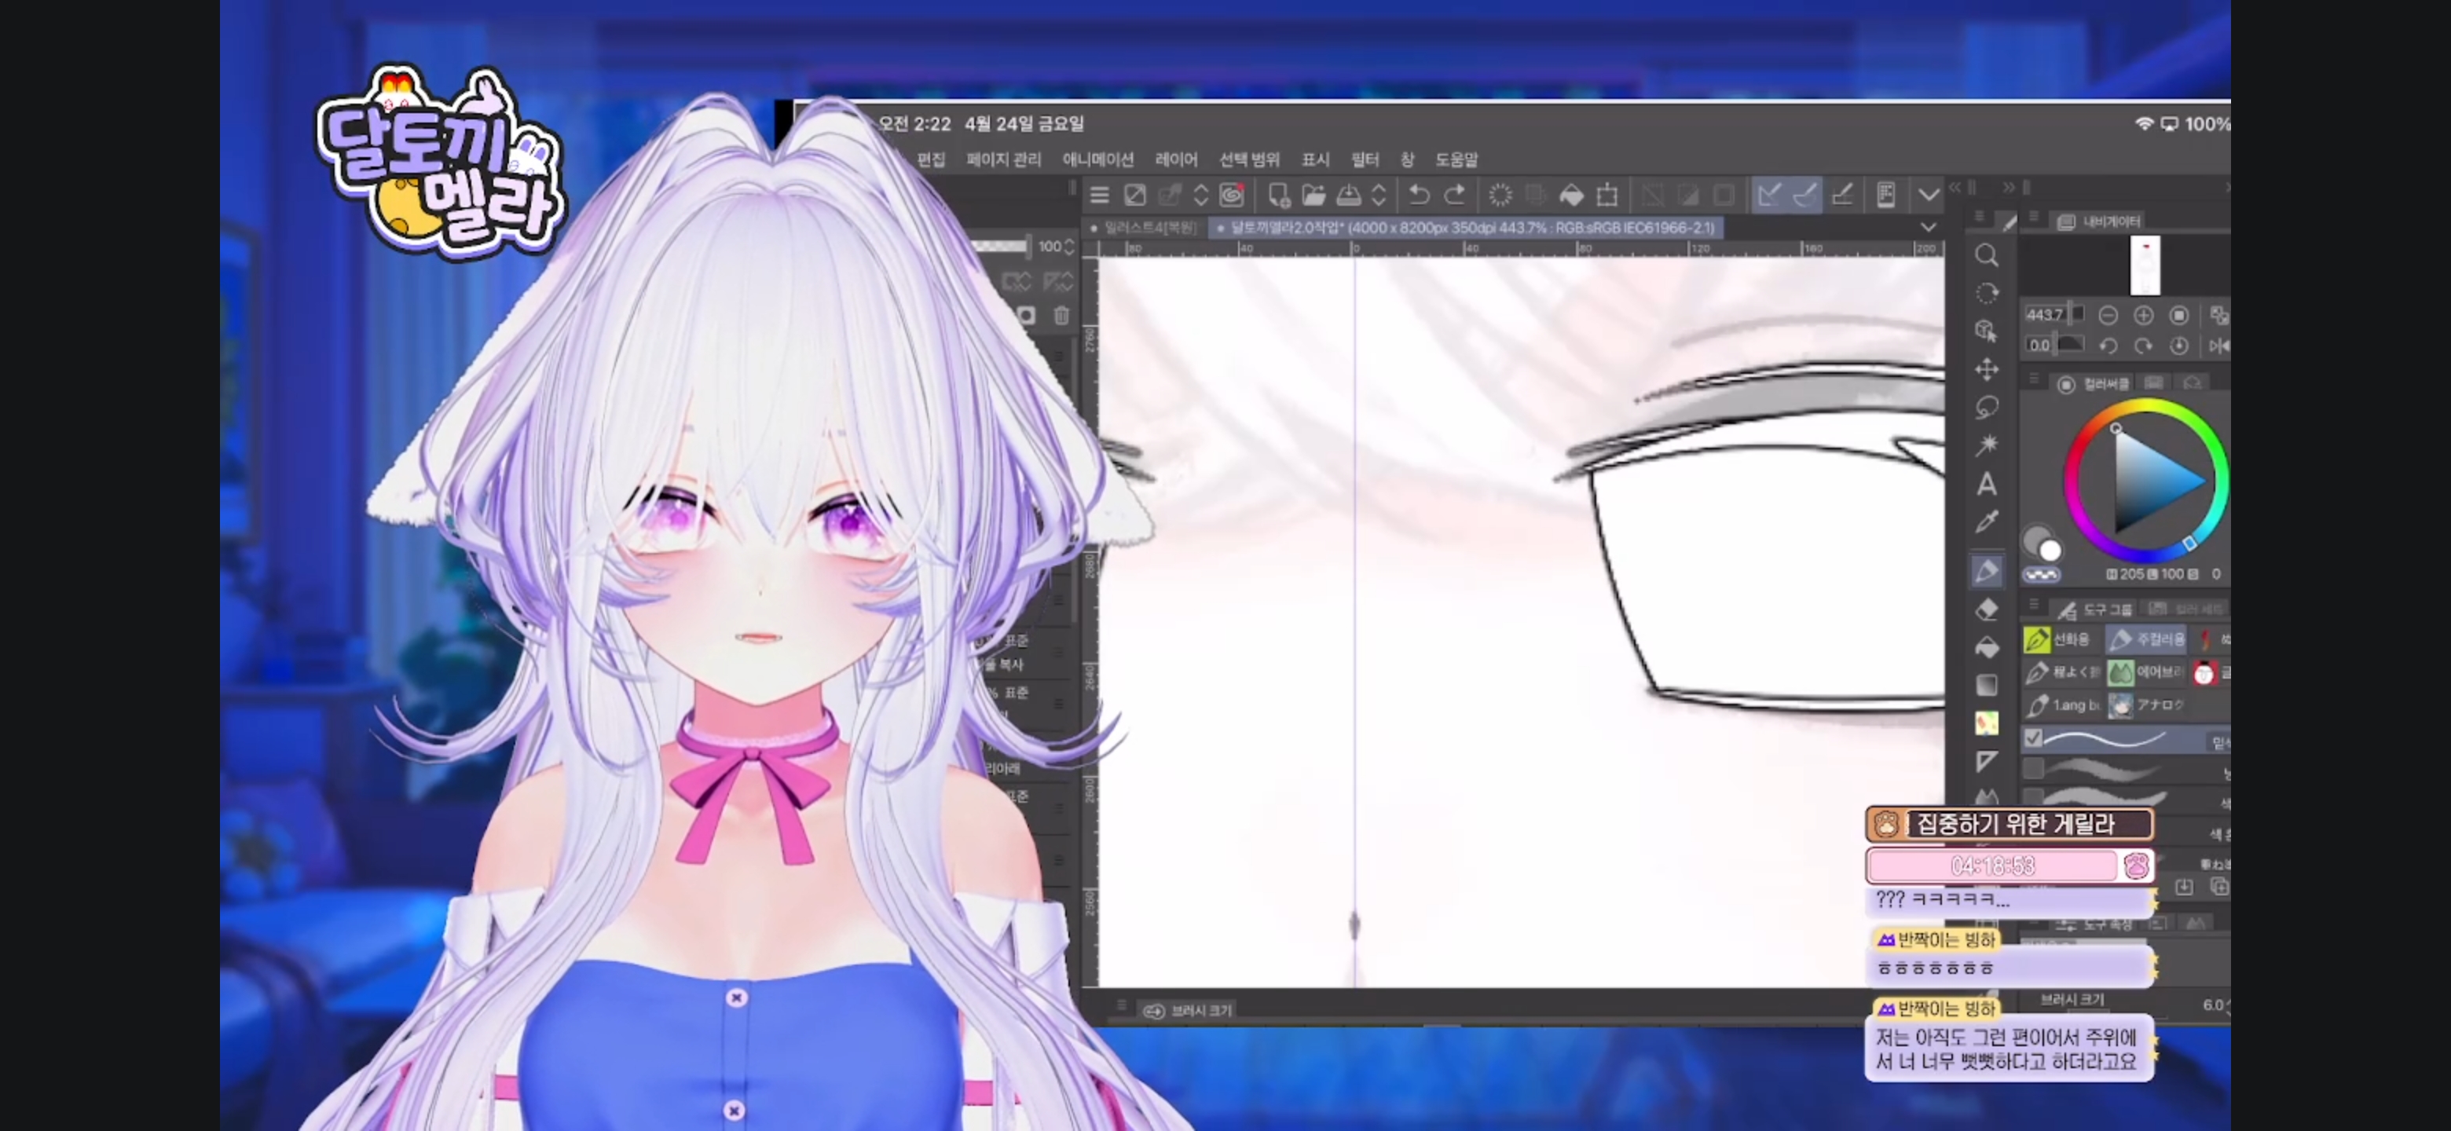This screenshot has width=2451, height=1131.
Task: Toggle the transparent color chip below the color swatches
Action: (2041, 575)
